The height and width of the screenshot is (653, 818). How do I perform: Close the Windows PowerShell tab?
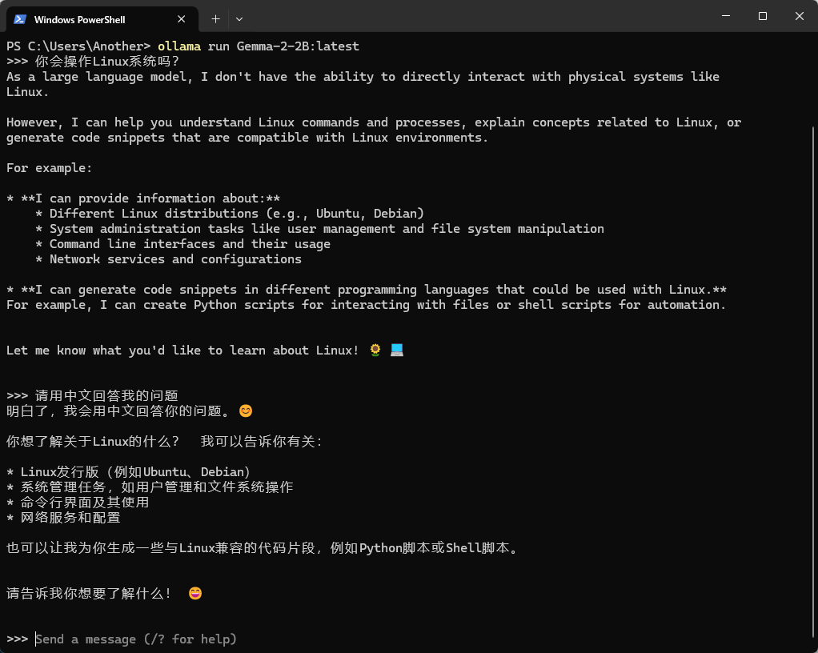coord(181,19)
